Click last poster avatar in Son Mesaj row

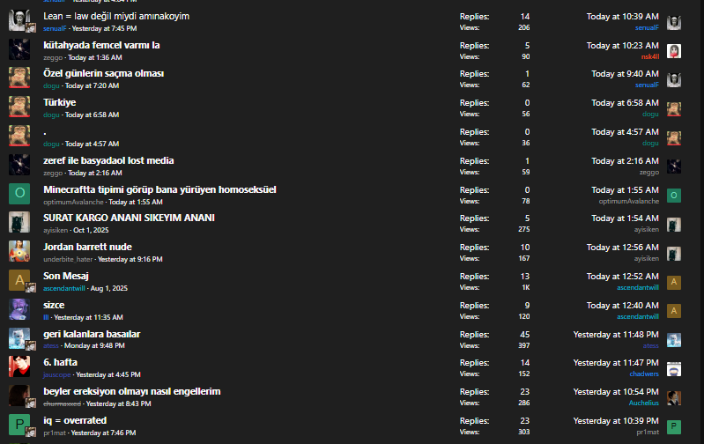click(x=674, y=282)
